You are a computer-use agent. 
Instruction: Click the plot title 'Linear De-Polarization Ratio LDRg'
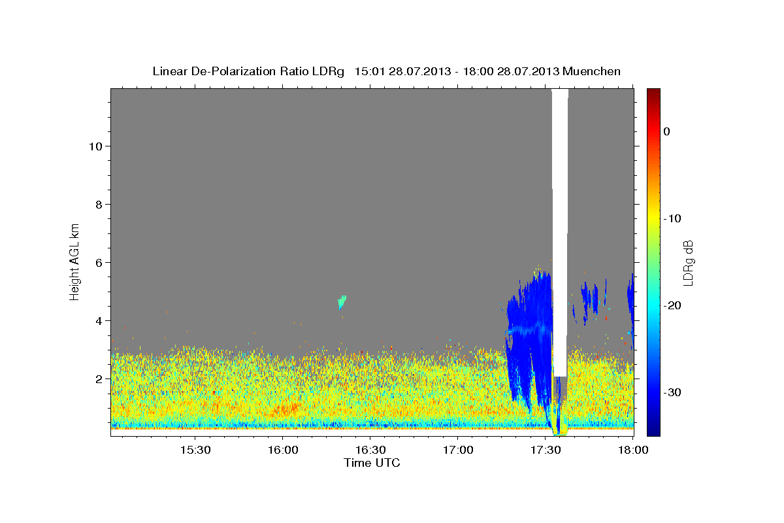tap(248, 71)
